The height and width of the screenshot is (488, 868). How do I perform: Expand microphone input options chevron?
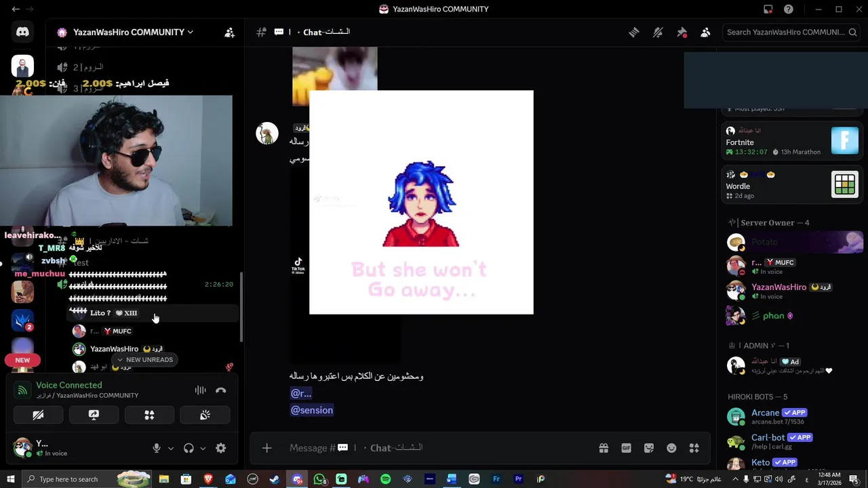171,448
